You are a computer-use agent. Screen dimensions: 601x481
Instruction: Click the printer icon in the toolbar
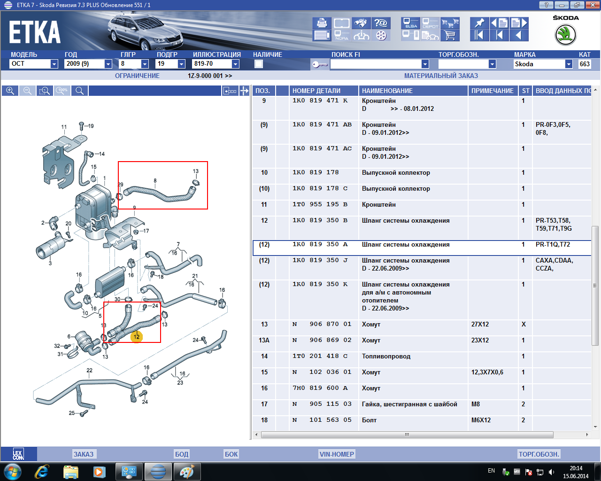322,23
